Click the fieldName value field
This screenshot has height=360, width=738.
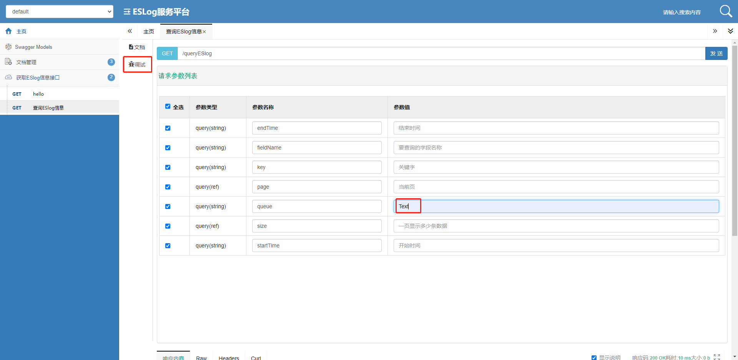pos(556,148)
